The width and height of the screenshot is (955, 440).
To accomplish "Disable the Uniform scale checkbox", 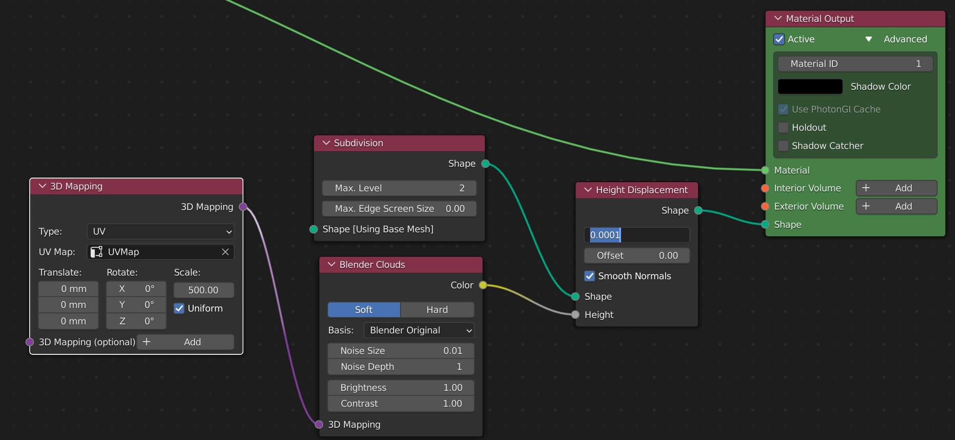I will [180, 308].
